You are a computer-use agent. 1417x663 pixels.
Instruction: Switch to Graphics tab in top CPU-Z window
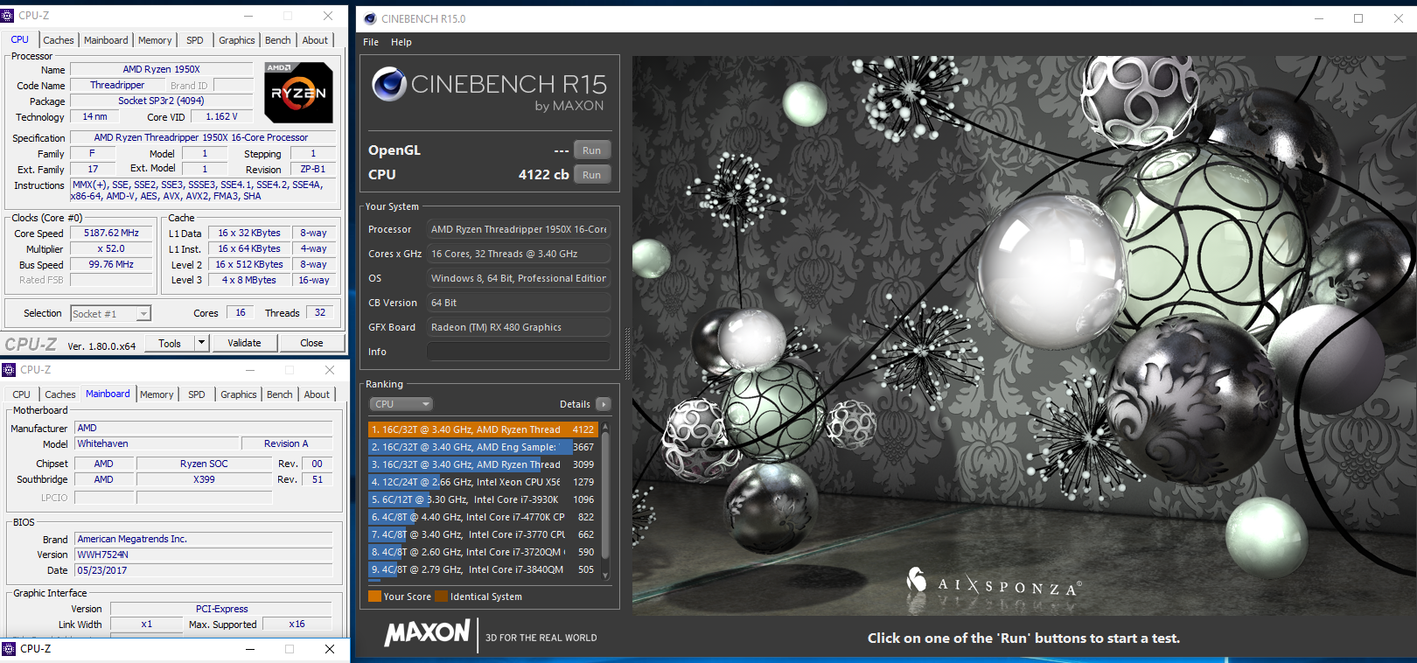pos(237,40)
